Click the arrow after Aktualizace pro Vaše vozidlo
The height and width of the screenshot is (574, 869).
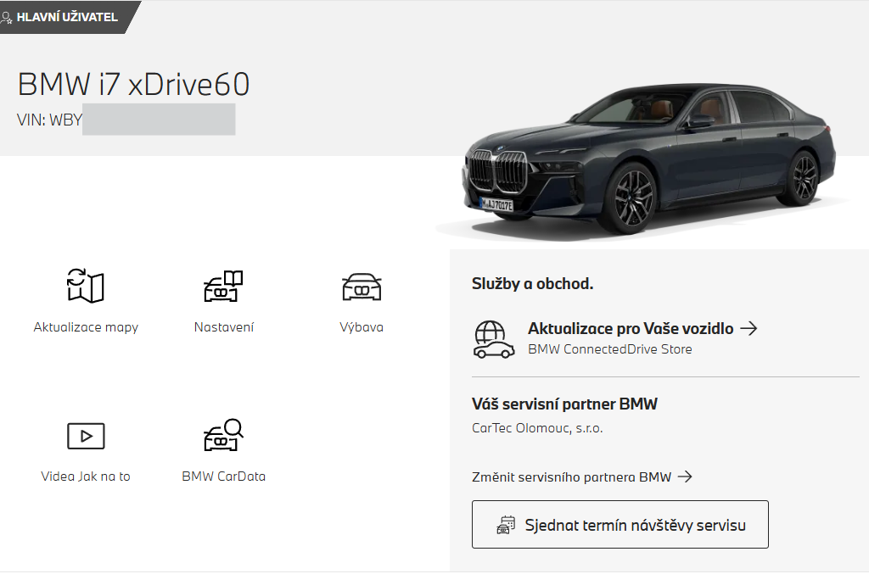click(748, 328)
